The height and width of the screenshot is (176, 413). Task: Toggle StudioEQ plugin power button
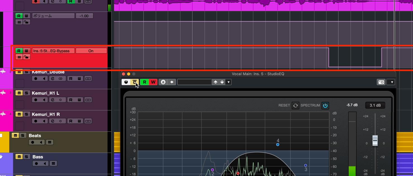click(x=126, y=82)
